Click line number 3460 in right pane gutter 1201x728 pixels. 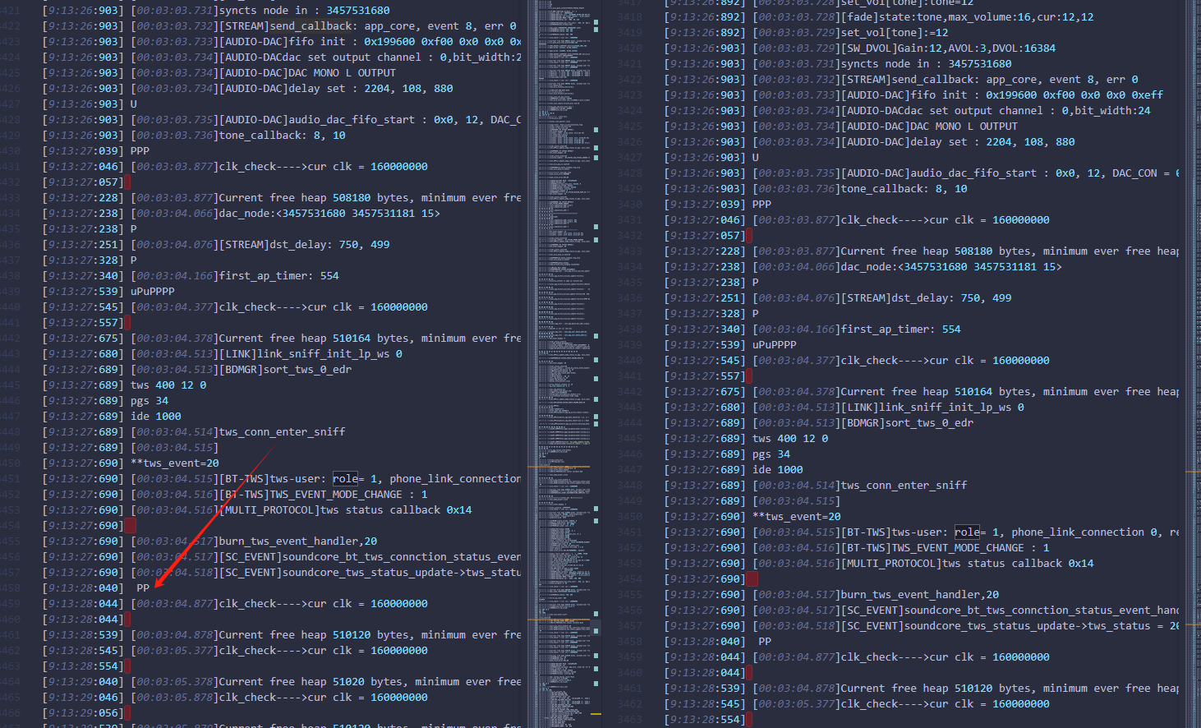(629, 672)
